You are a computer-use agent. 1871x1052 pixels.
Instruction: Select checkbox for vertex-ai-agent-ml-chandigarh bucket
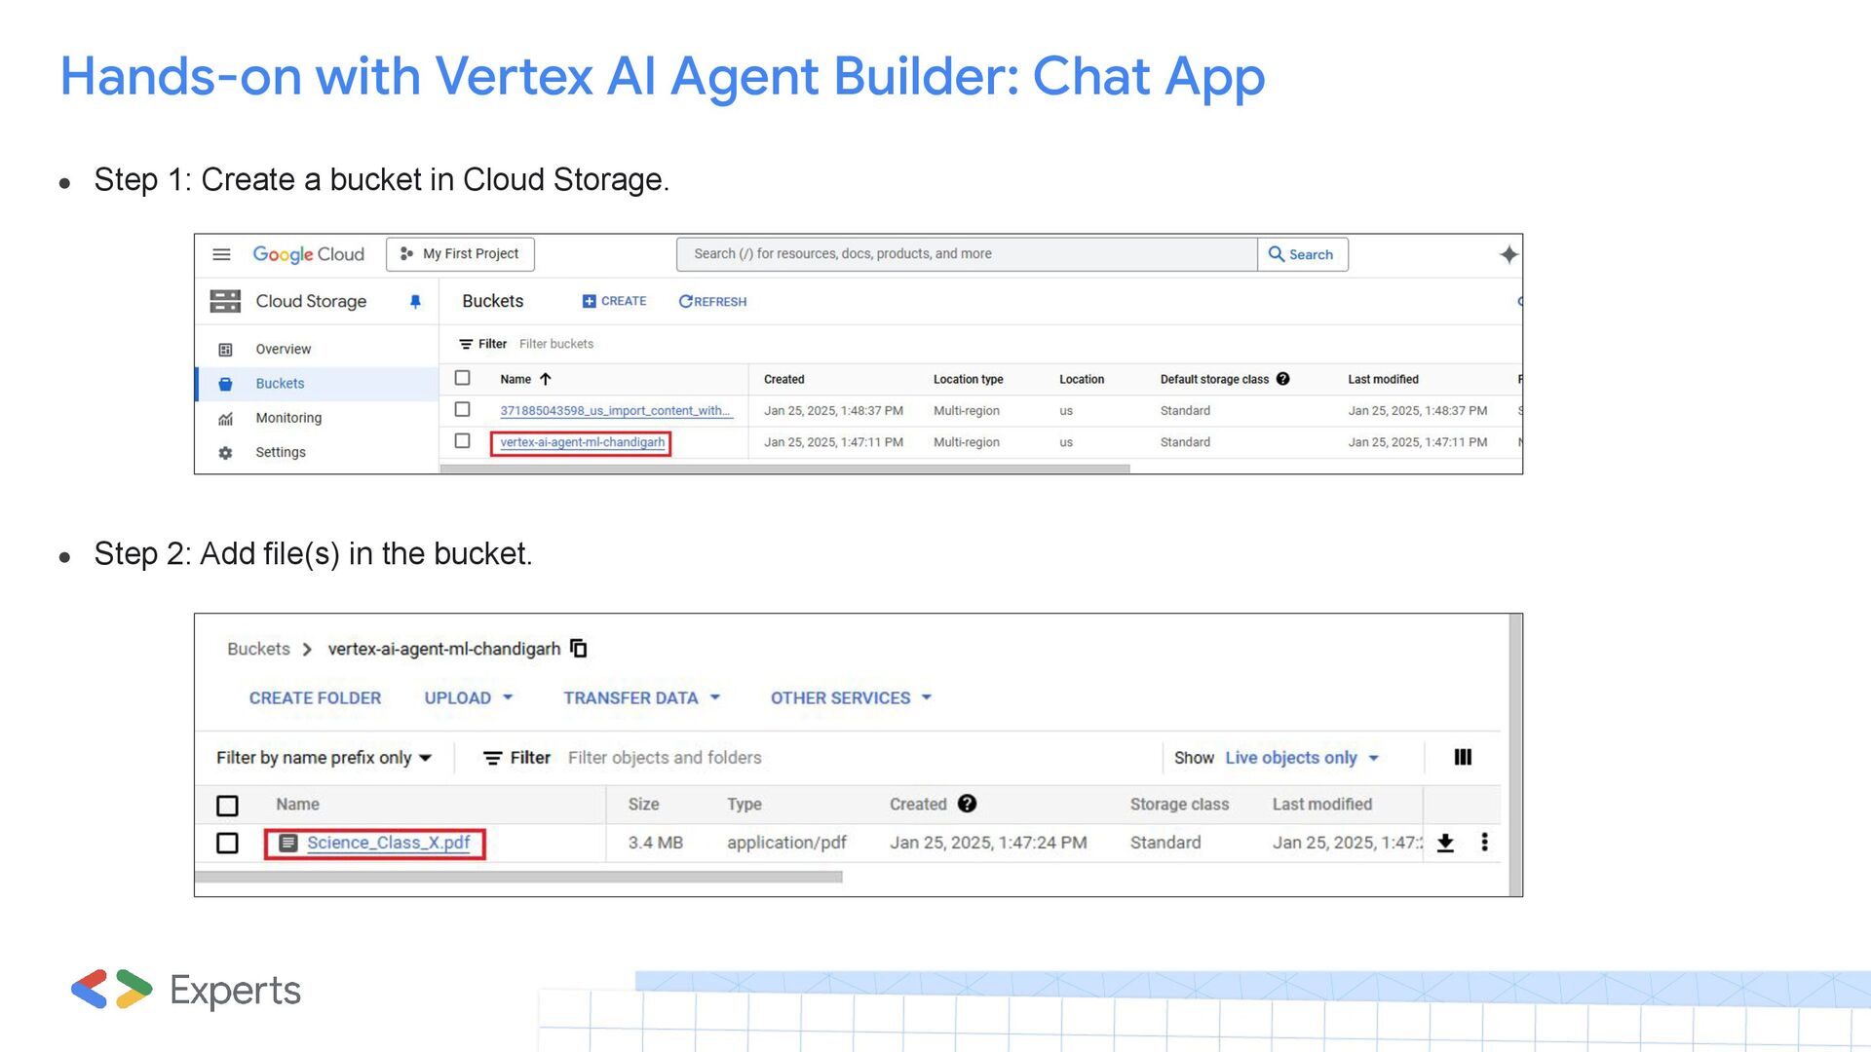click(x=463, y=441)
